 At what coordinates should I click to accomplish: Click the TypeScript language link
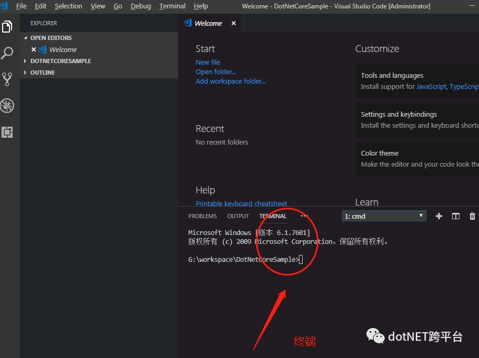point(464,86)
